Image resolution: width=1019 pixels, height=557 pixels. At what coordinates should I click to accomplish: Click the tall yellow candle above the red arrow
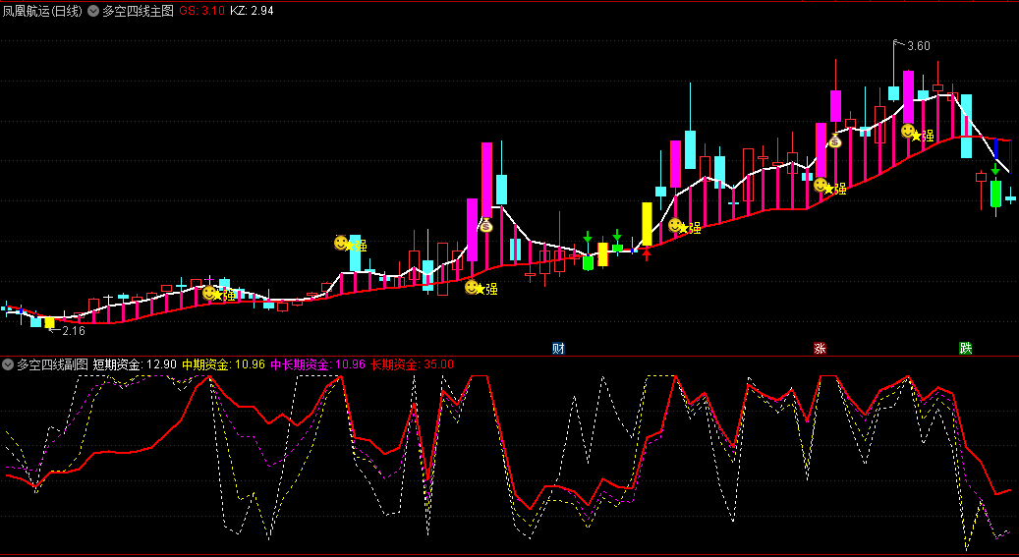[x=647, y=224]
